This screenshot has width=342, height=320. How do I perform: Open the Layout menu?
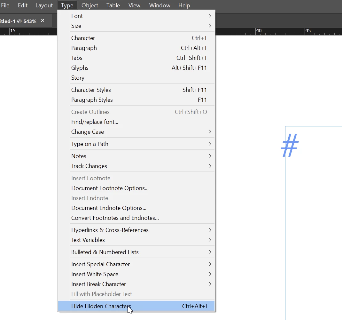coord(44,5)
